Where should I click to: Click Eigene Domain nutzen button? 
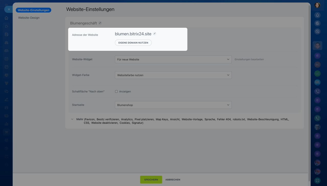click(133, 43)
